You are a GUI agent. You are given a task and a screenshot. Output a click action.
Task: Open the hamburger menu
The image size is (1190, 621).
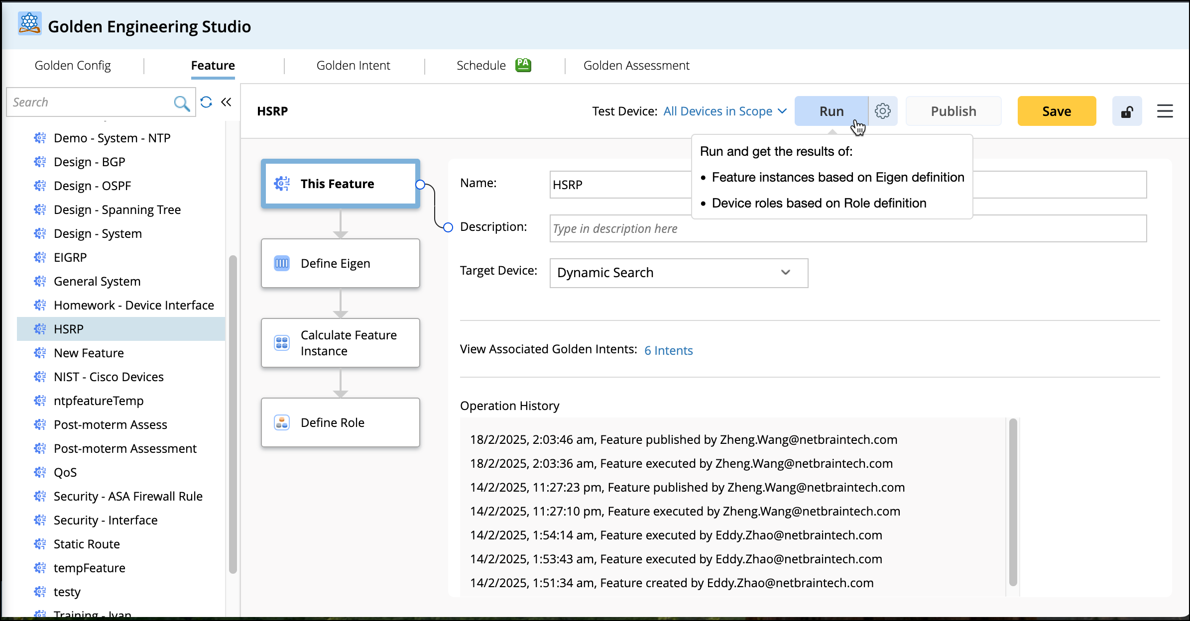[1165, 111]
